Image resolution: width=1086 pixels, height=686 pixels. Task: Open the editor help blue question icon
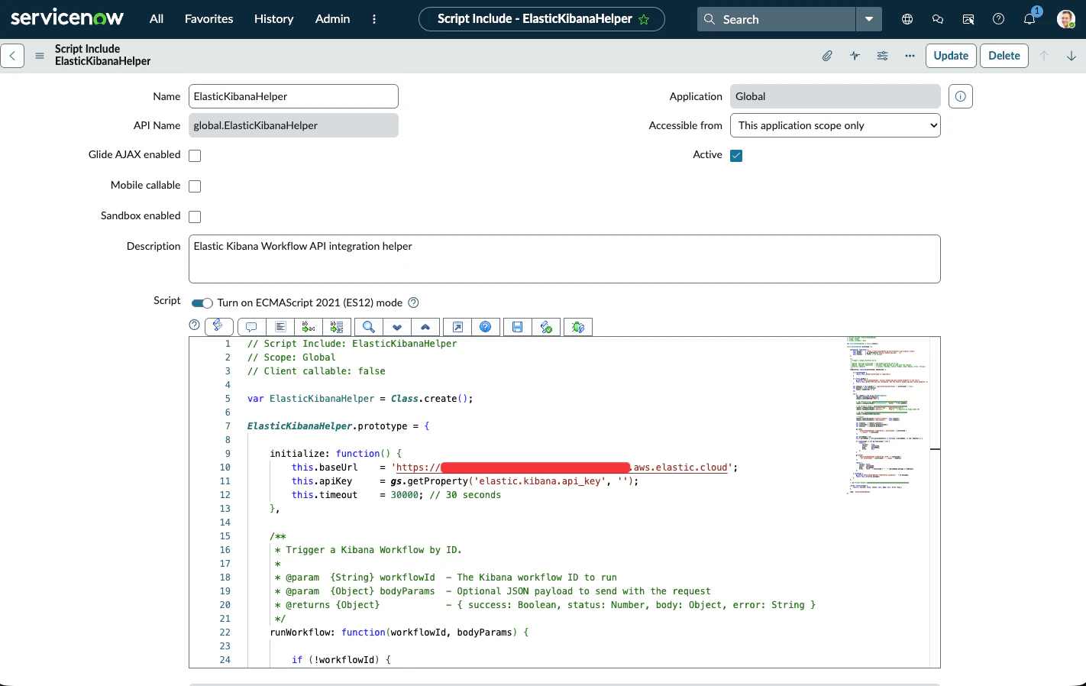(x=486, y=327)
